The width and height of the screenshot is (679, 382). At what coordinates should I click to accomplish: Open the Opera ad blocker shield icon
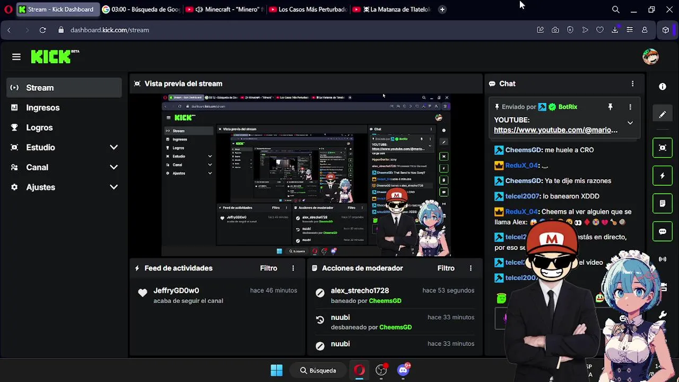click(570, 30)
